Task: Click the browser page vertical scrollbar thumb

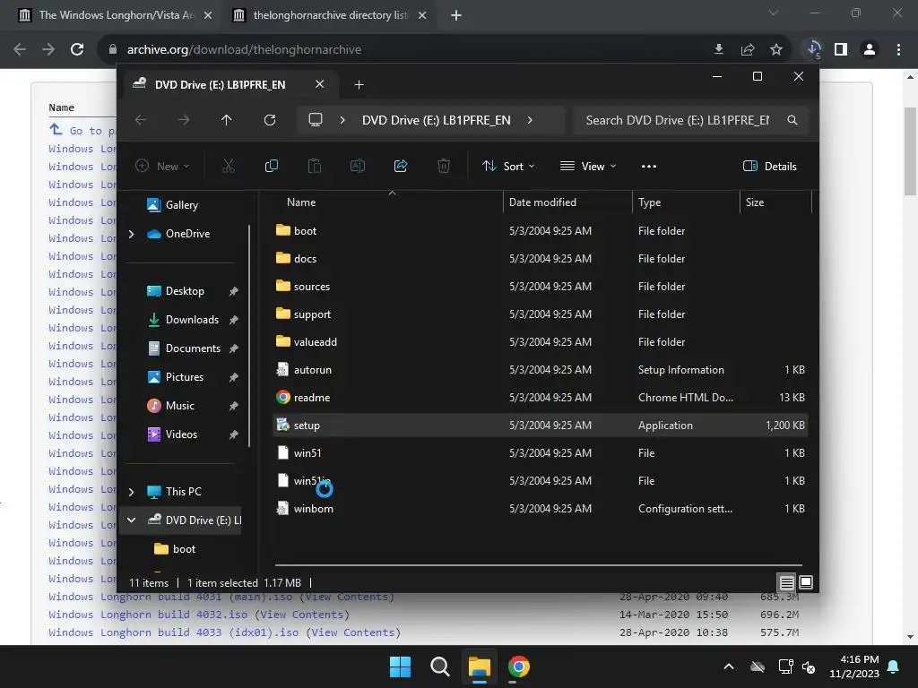Action: [x=911, y=150]
